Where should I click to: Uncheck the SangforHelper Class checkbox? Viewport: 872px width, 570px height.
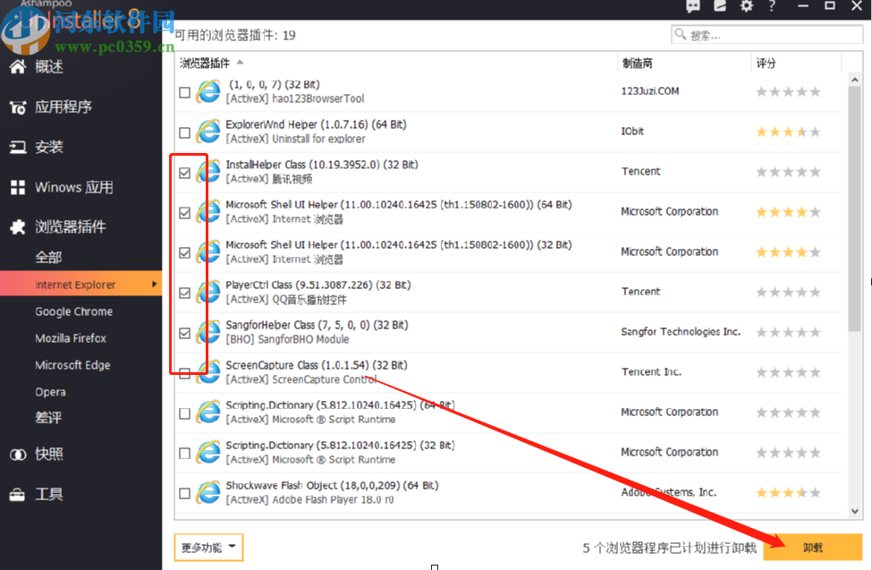click(184, 333)
